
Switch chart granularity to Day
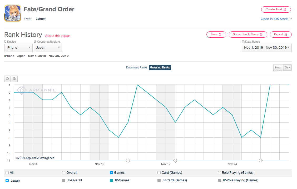click(287, 67)
